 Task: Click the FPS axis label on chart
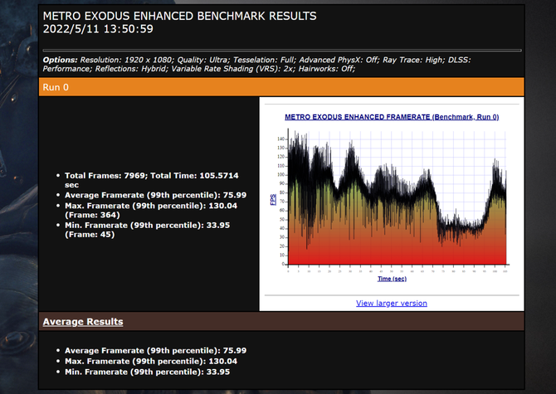pyautogui.click(x=273, y=200)
